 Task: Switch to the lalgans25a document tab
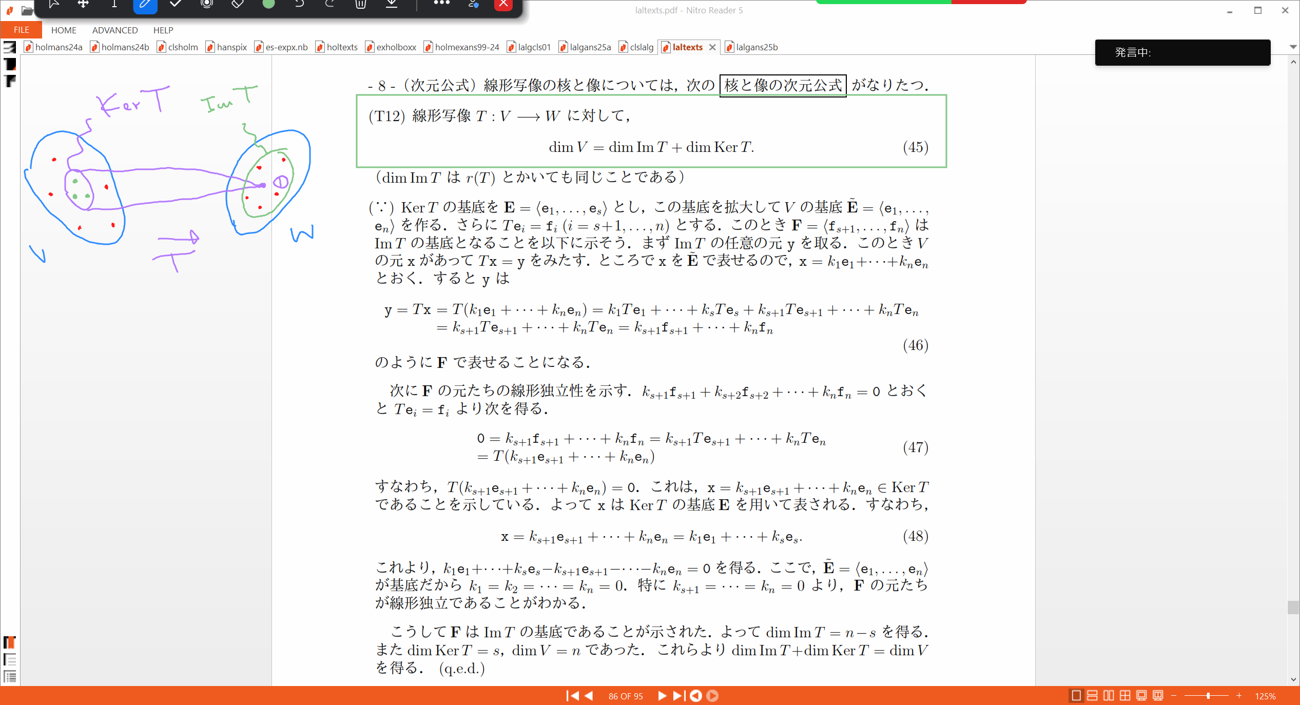(x=585, y=47)
